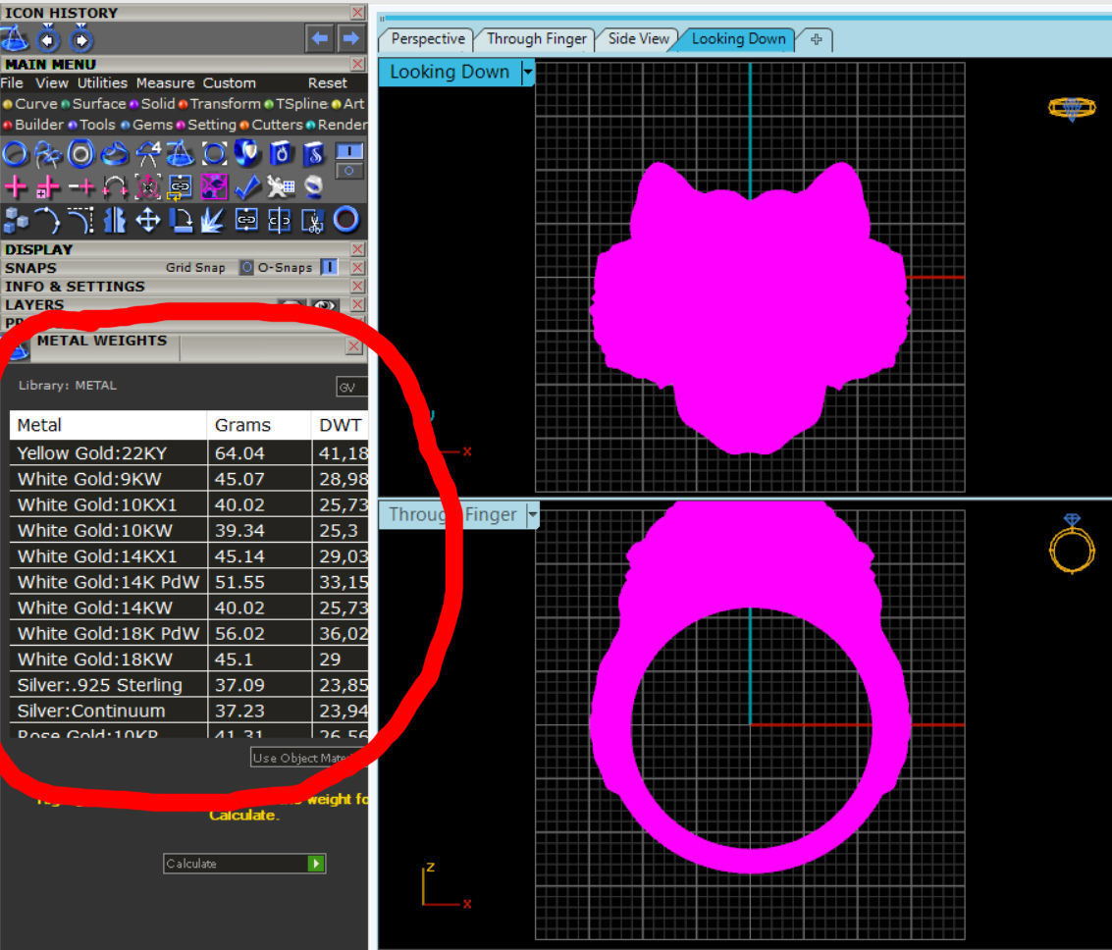Open the Looking Down viewport dropdown arrow
1112x950 pixels.
(x=528, y=73)
